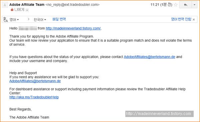Click the sender avatar icon

pyautogui.click(x=5, y=5)
